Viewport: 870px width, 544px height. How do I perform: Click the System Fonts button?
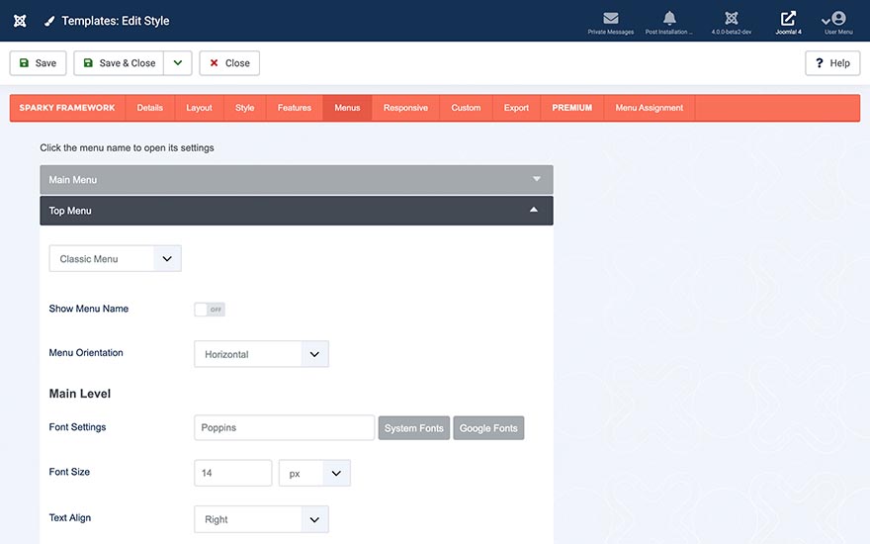[414, 428]
